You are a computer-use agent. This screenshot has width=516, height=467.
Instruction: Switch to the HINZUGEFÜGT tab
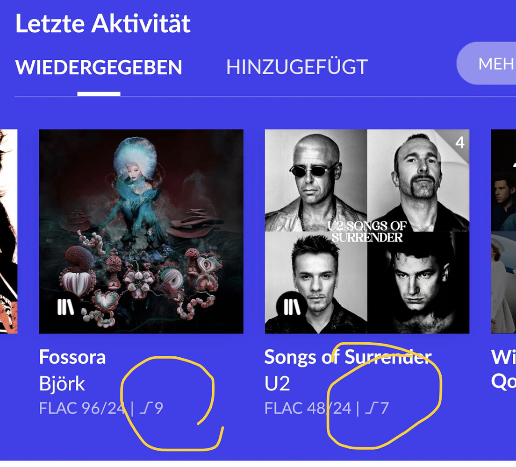tap(297, 68)
